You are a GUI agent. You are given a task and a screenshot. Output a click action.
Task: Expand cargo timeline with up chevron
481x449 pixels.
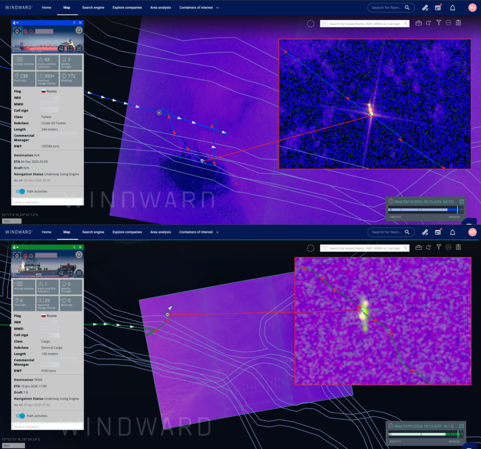[462, 434]
